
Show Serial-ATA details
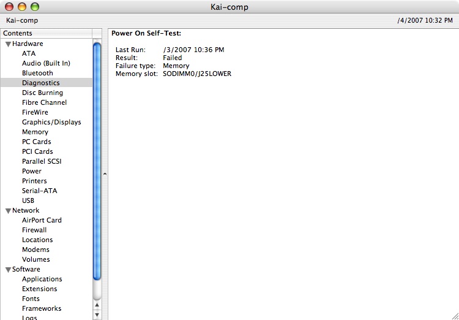(40, 191)
